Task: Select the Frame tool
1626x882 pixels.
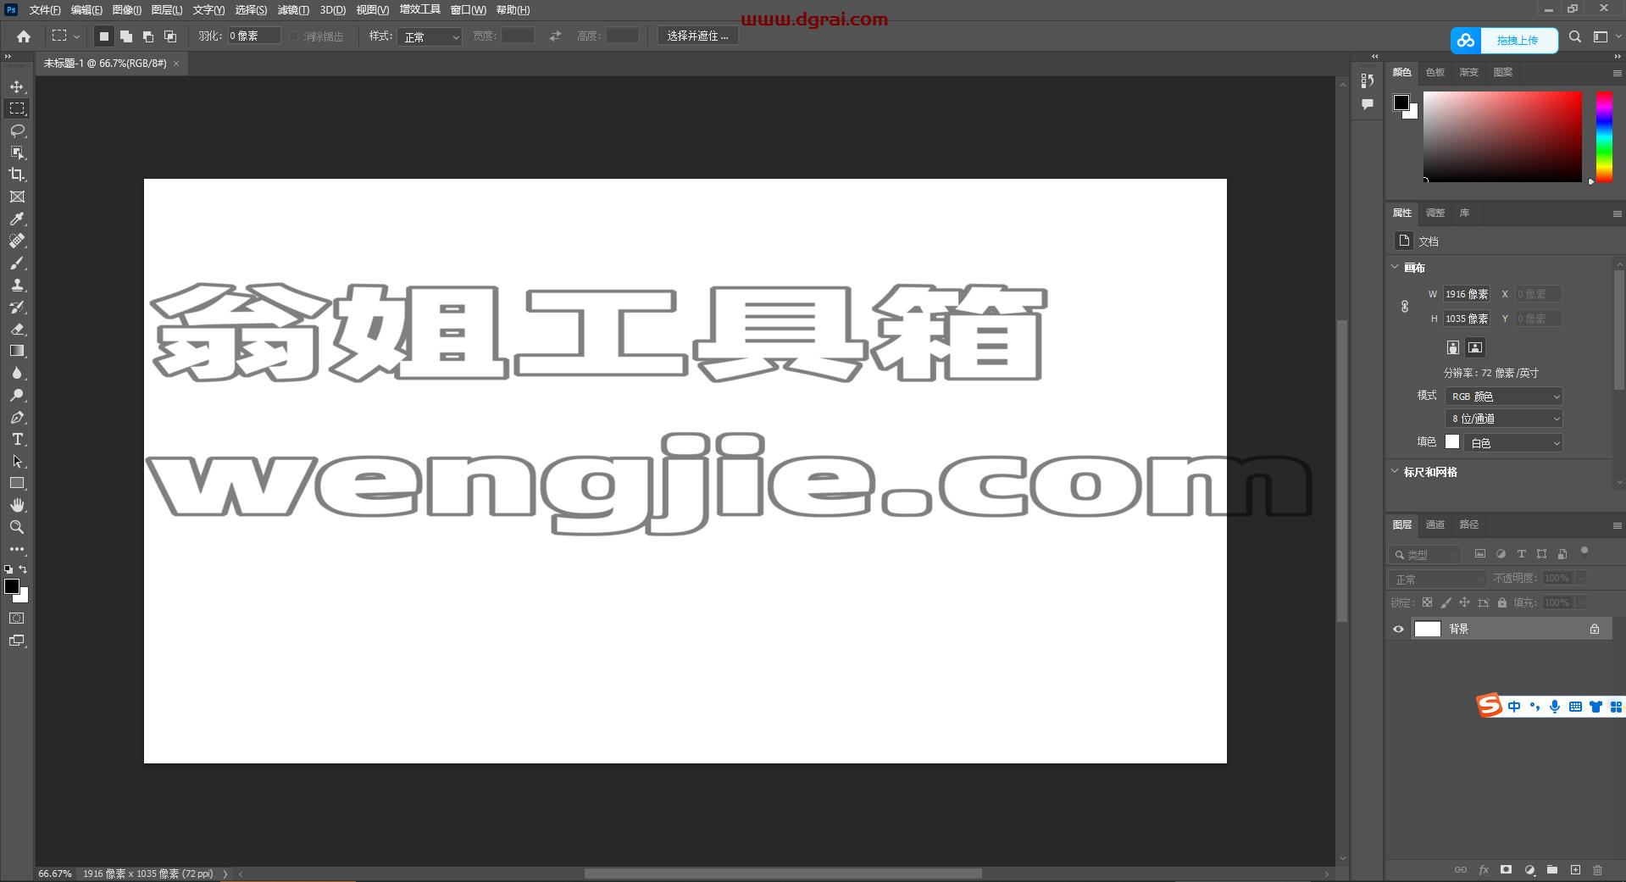Action: click(17, 197)
